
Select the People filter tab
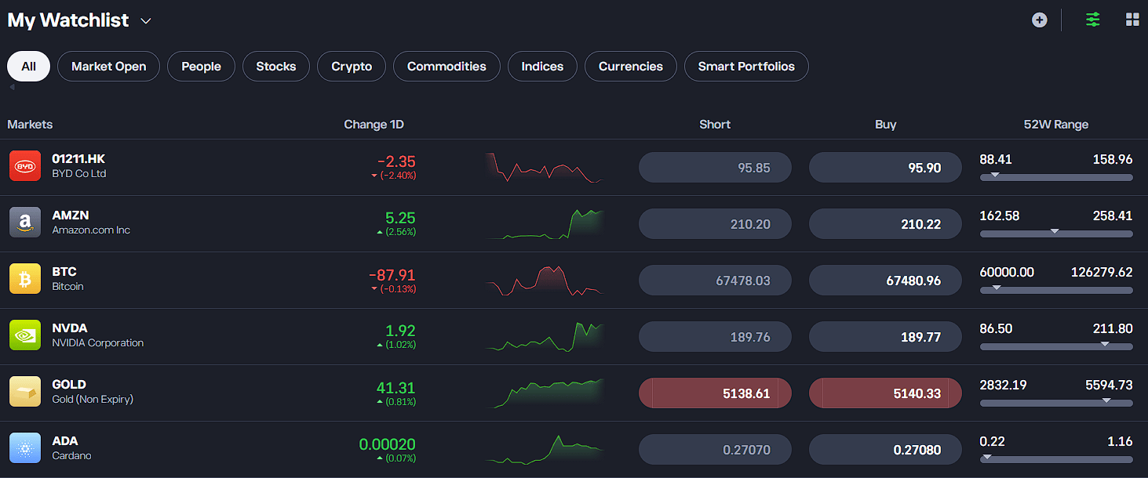pos(202,67)
